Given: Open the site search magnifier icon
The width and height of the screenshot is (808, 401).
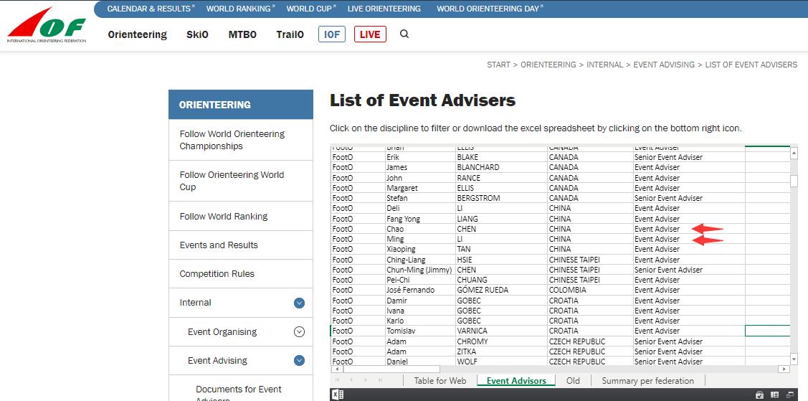Looking at the screenshot, I should [x=404, y=34].
